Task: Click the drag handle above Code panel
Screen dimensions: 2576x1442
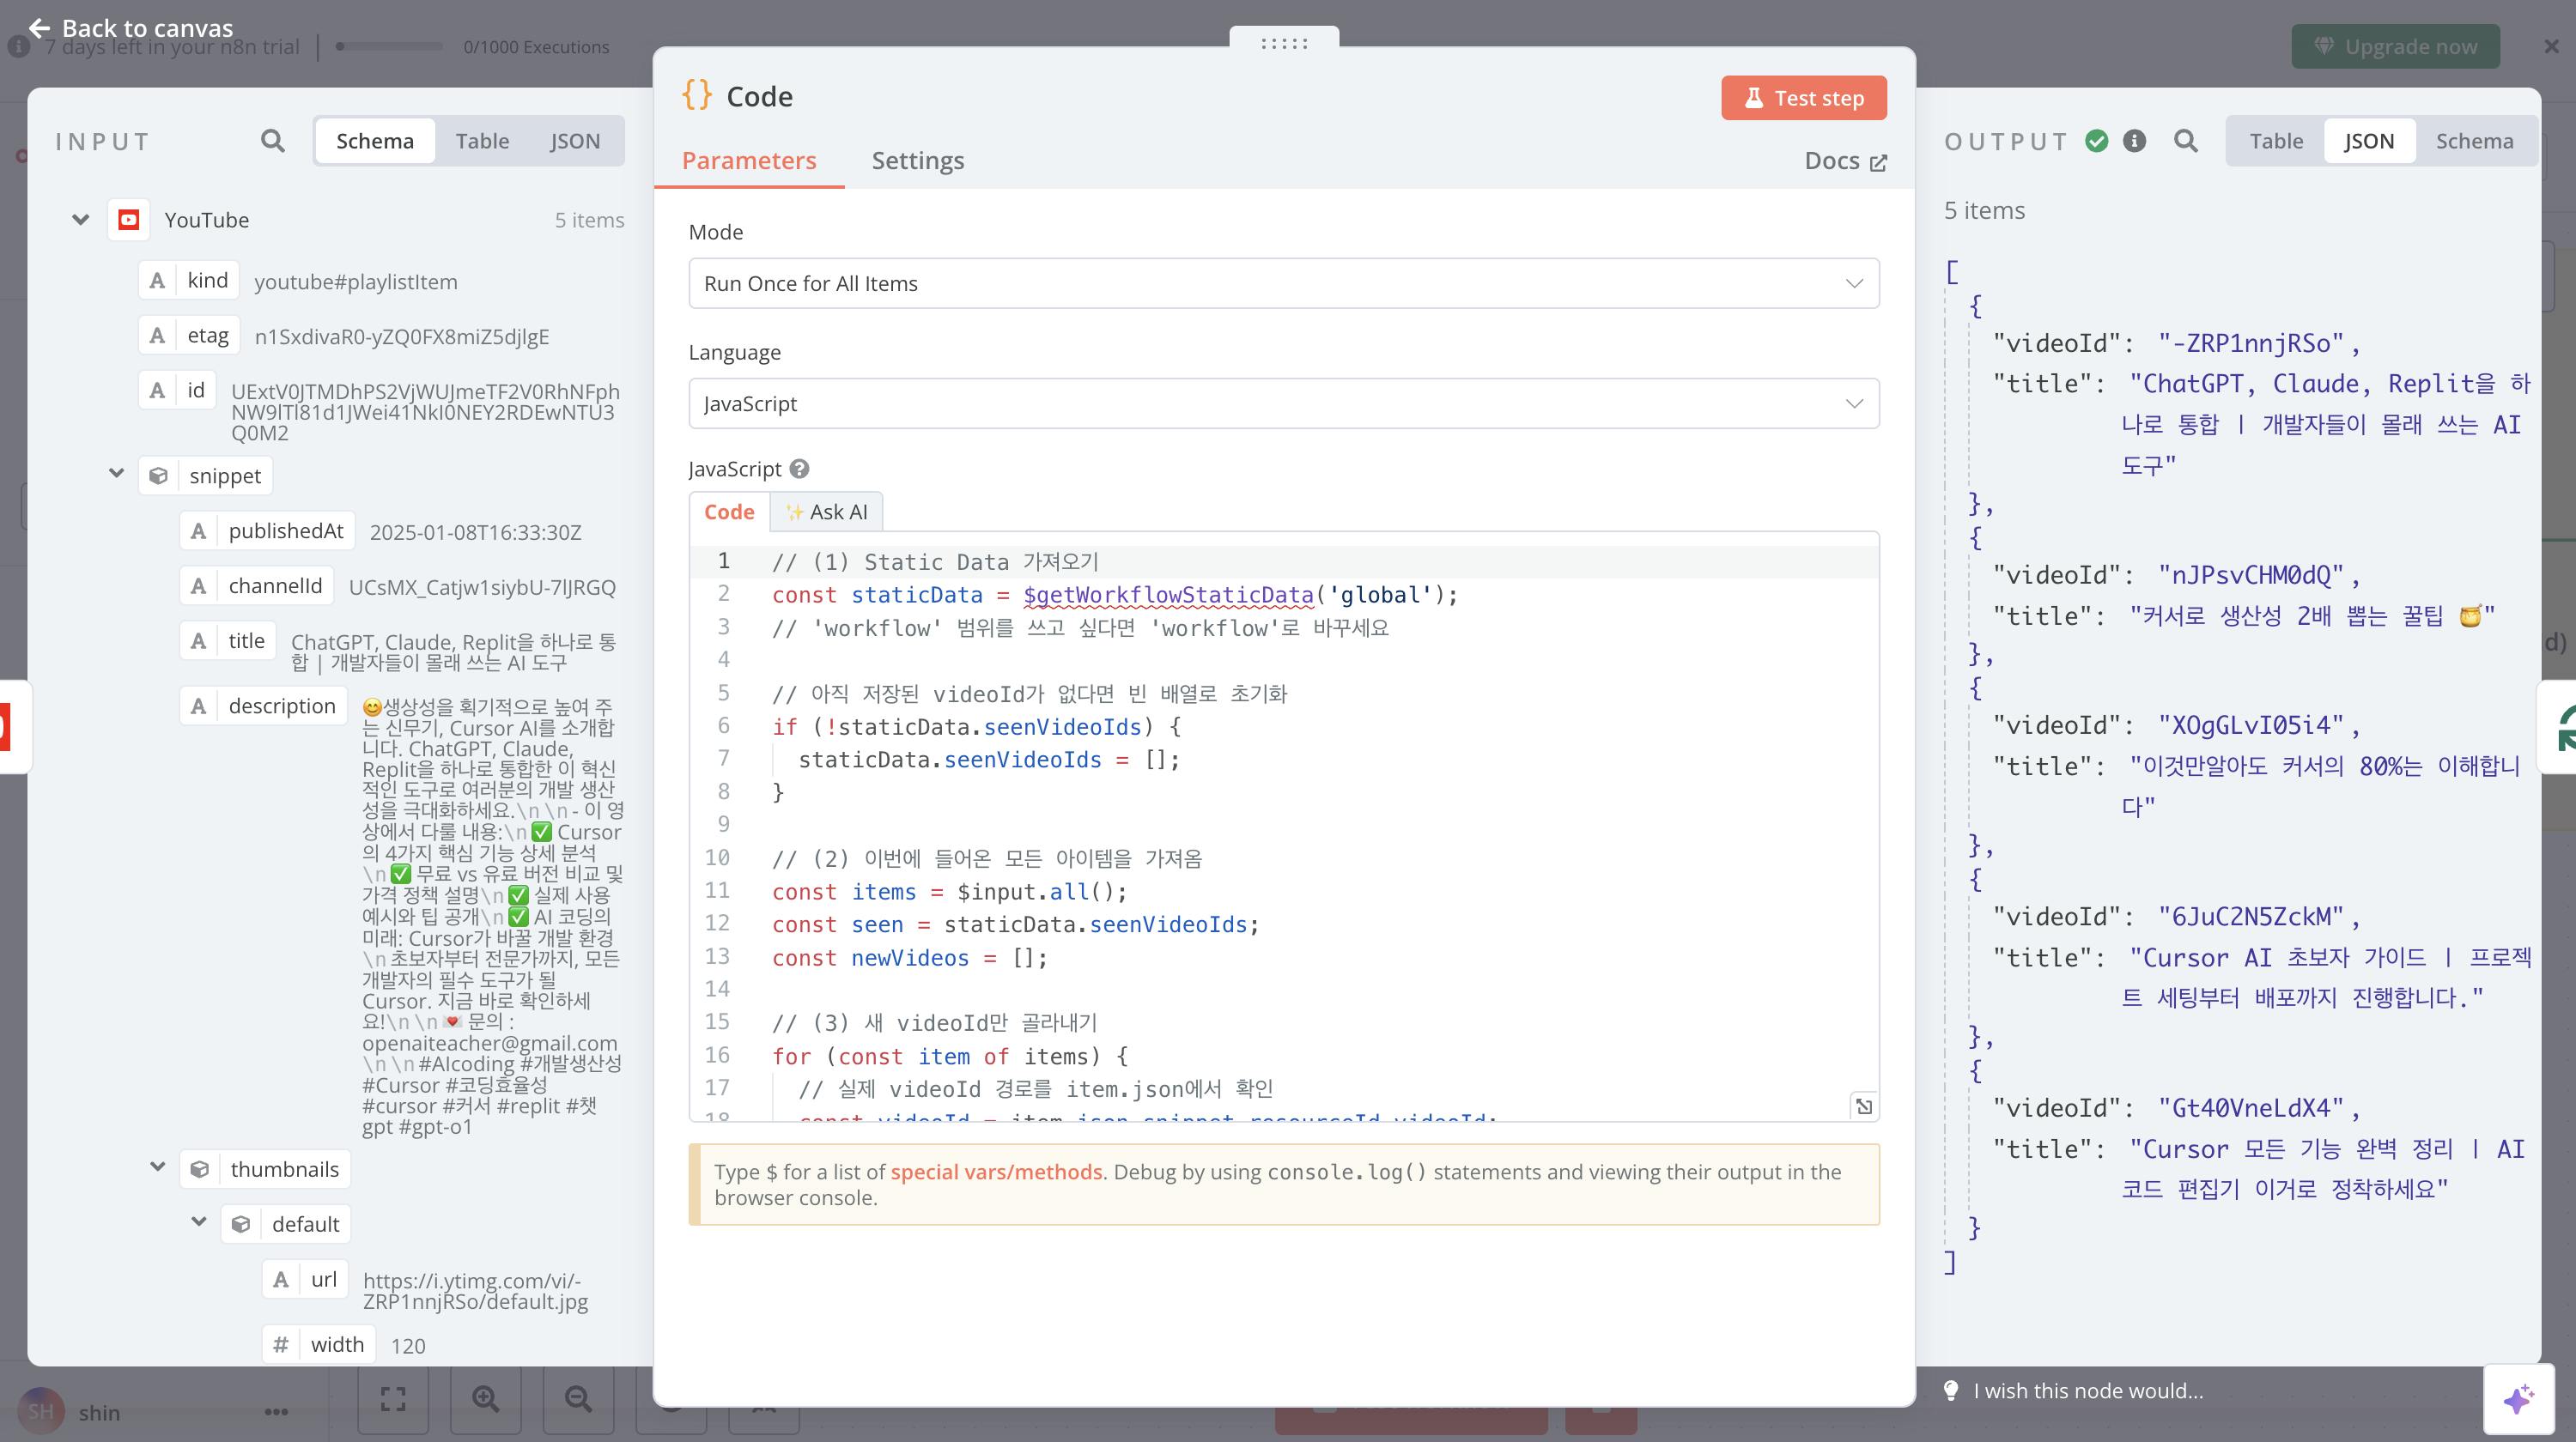Action: click(x=1284, y=43)
